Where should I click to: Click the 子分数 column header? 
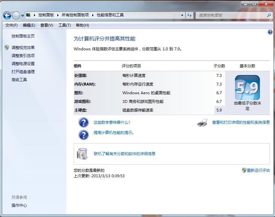pyautogui.click(x=219, y=66)
